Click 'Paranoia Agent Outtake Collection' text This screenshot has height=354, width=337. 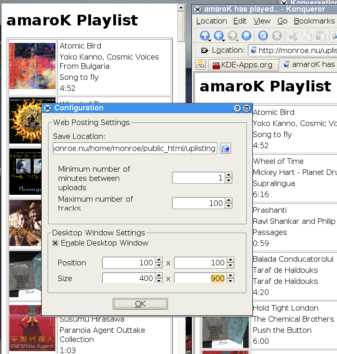pos(102,335)
